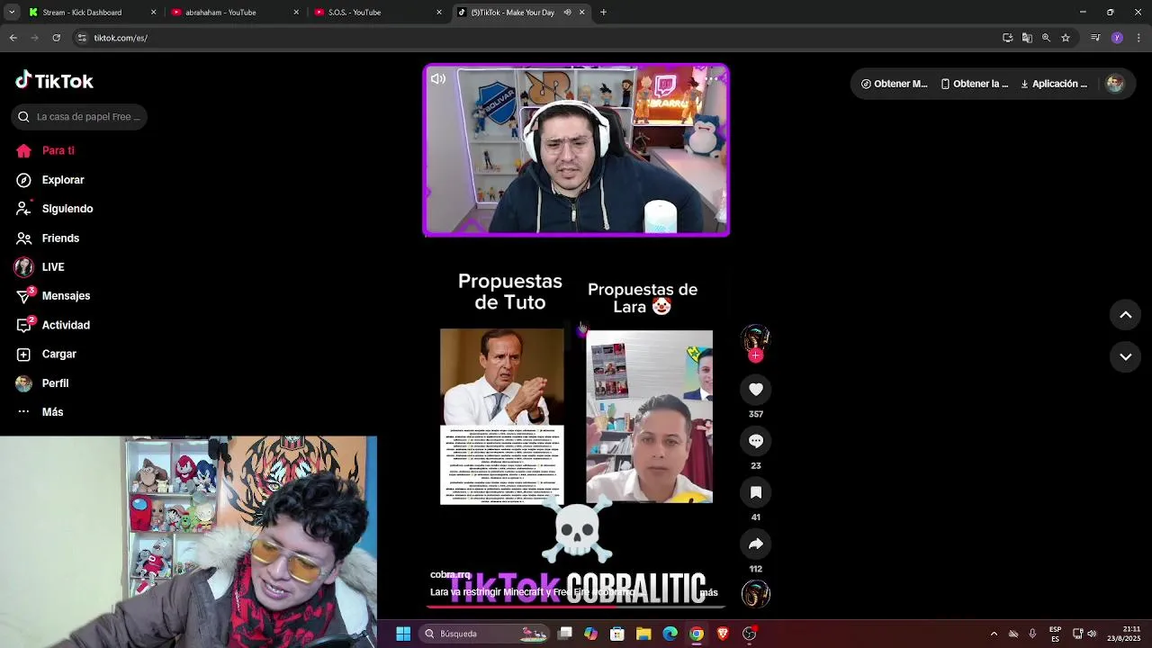Open the creator avatar beside video
Screen dimensions: 1152x648
[x=756, y=338]
